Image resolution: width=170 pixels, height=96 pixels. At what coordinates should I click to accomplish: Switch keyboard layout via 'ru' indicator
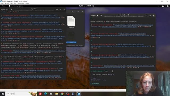[158, 6]
